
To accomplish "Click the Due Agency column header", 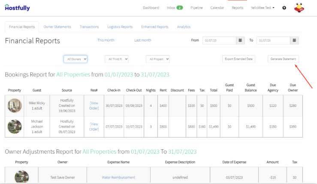I will point(273,88).
